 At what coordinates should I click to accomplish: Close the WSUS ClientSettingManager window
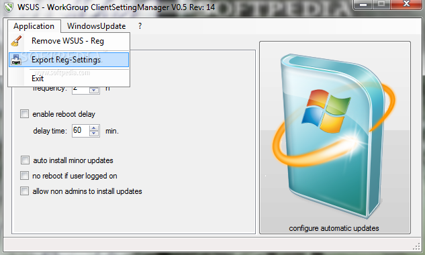[406, 5]
